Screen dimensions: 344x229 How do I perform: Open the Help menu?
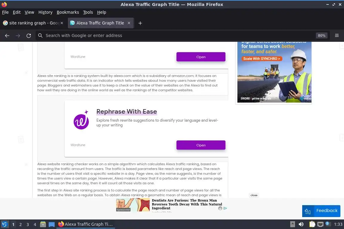pos(102,12)
